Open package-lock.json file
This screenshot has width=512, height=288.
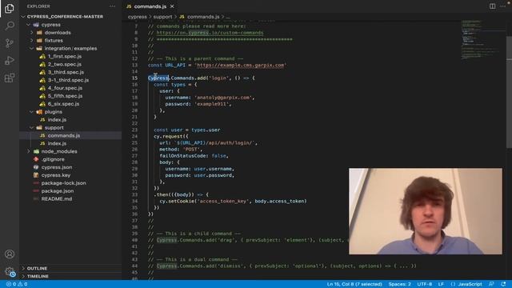(x=63, y=183)
